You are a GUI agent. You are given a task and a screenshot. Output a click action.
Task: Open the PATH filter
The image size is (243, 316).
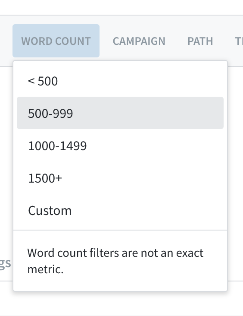200,41
